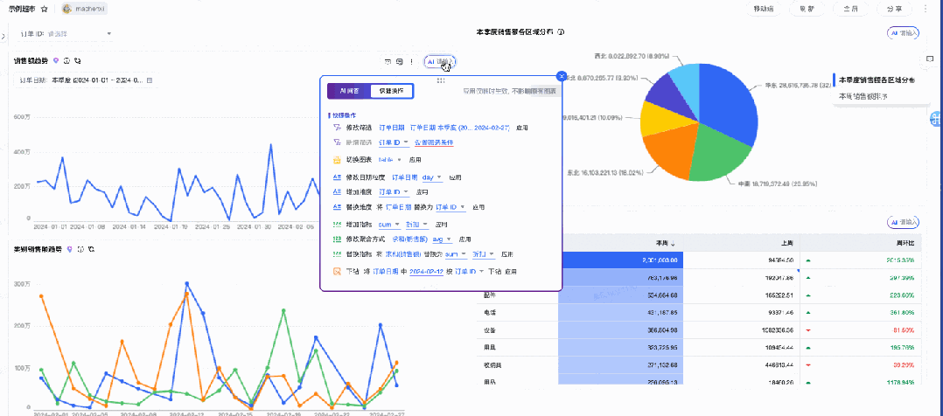Star the 示例超市 dashboard as favorite

click(x=45, y=9)
